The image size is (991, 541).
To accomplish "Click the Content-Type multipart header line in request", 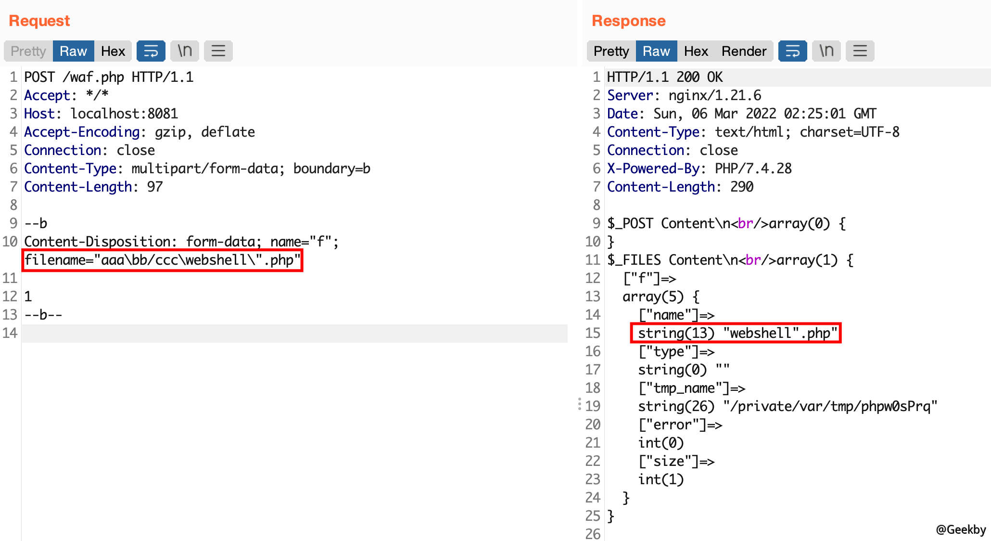I will 197,168.
